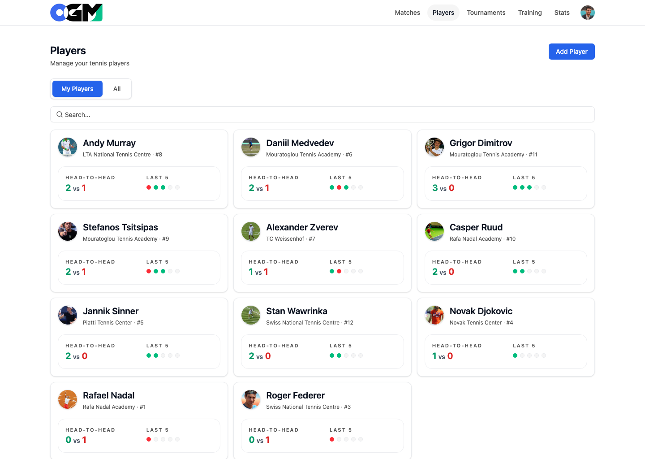Click the magnifier icon in the search bar
645x459 pixels.
pyautogui.click(x=60, y=114)
